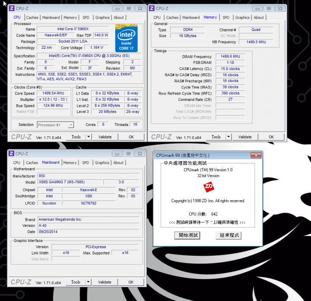Open the Caches tab in the Mainboard window

tap(32, 163)
